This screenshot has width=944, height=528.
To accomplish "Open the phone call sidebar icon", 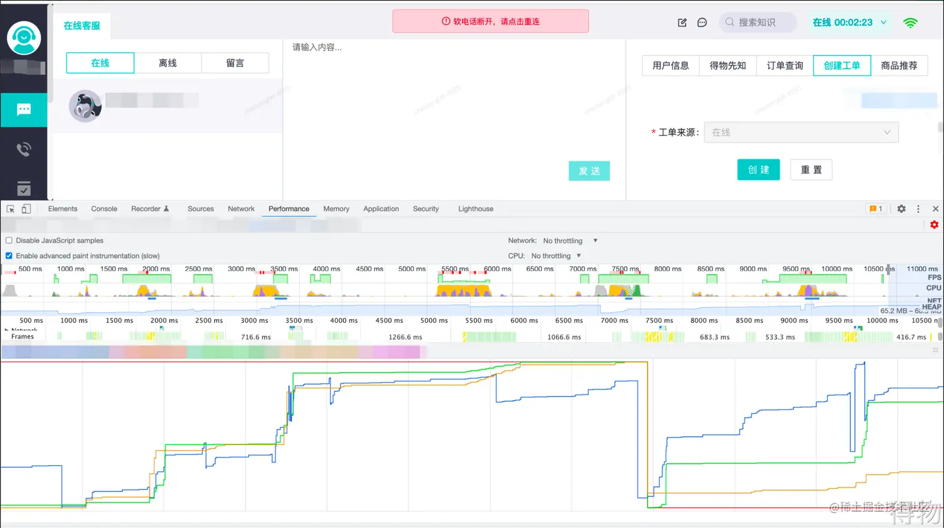I will tap(24, 149).
